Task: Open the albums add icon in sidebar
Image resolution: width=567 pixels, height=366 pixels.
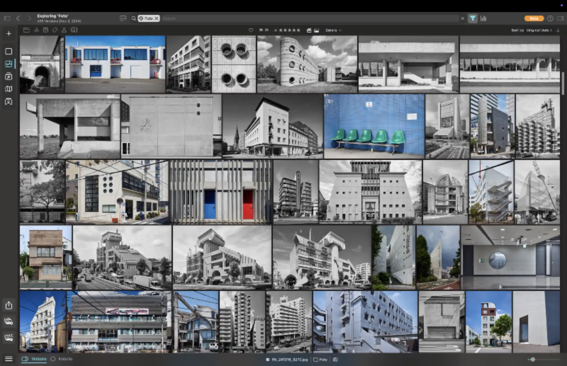Action: tap(9, 77)
